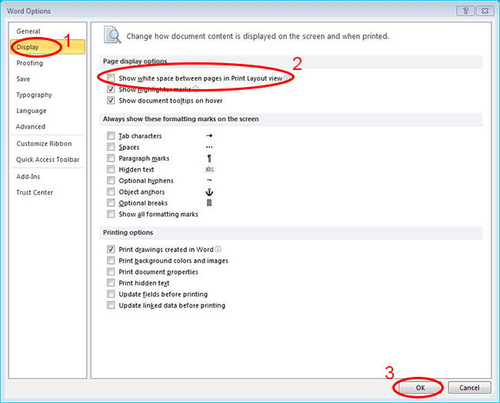Enable Update linked data before printing
Screen dimensions: 500x403
[x=111, y=305]
